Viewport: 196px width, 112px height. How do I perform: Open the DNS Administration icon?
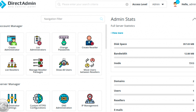[64, 101]
